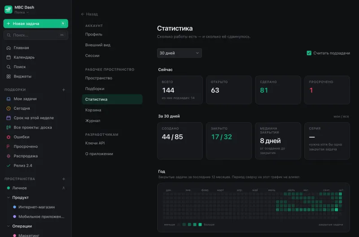Click the blue dot of Интернет-магазин
The width and height of the screenshot is (359, 237).
(x=15, y=207)
